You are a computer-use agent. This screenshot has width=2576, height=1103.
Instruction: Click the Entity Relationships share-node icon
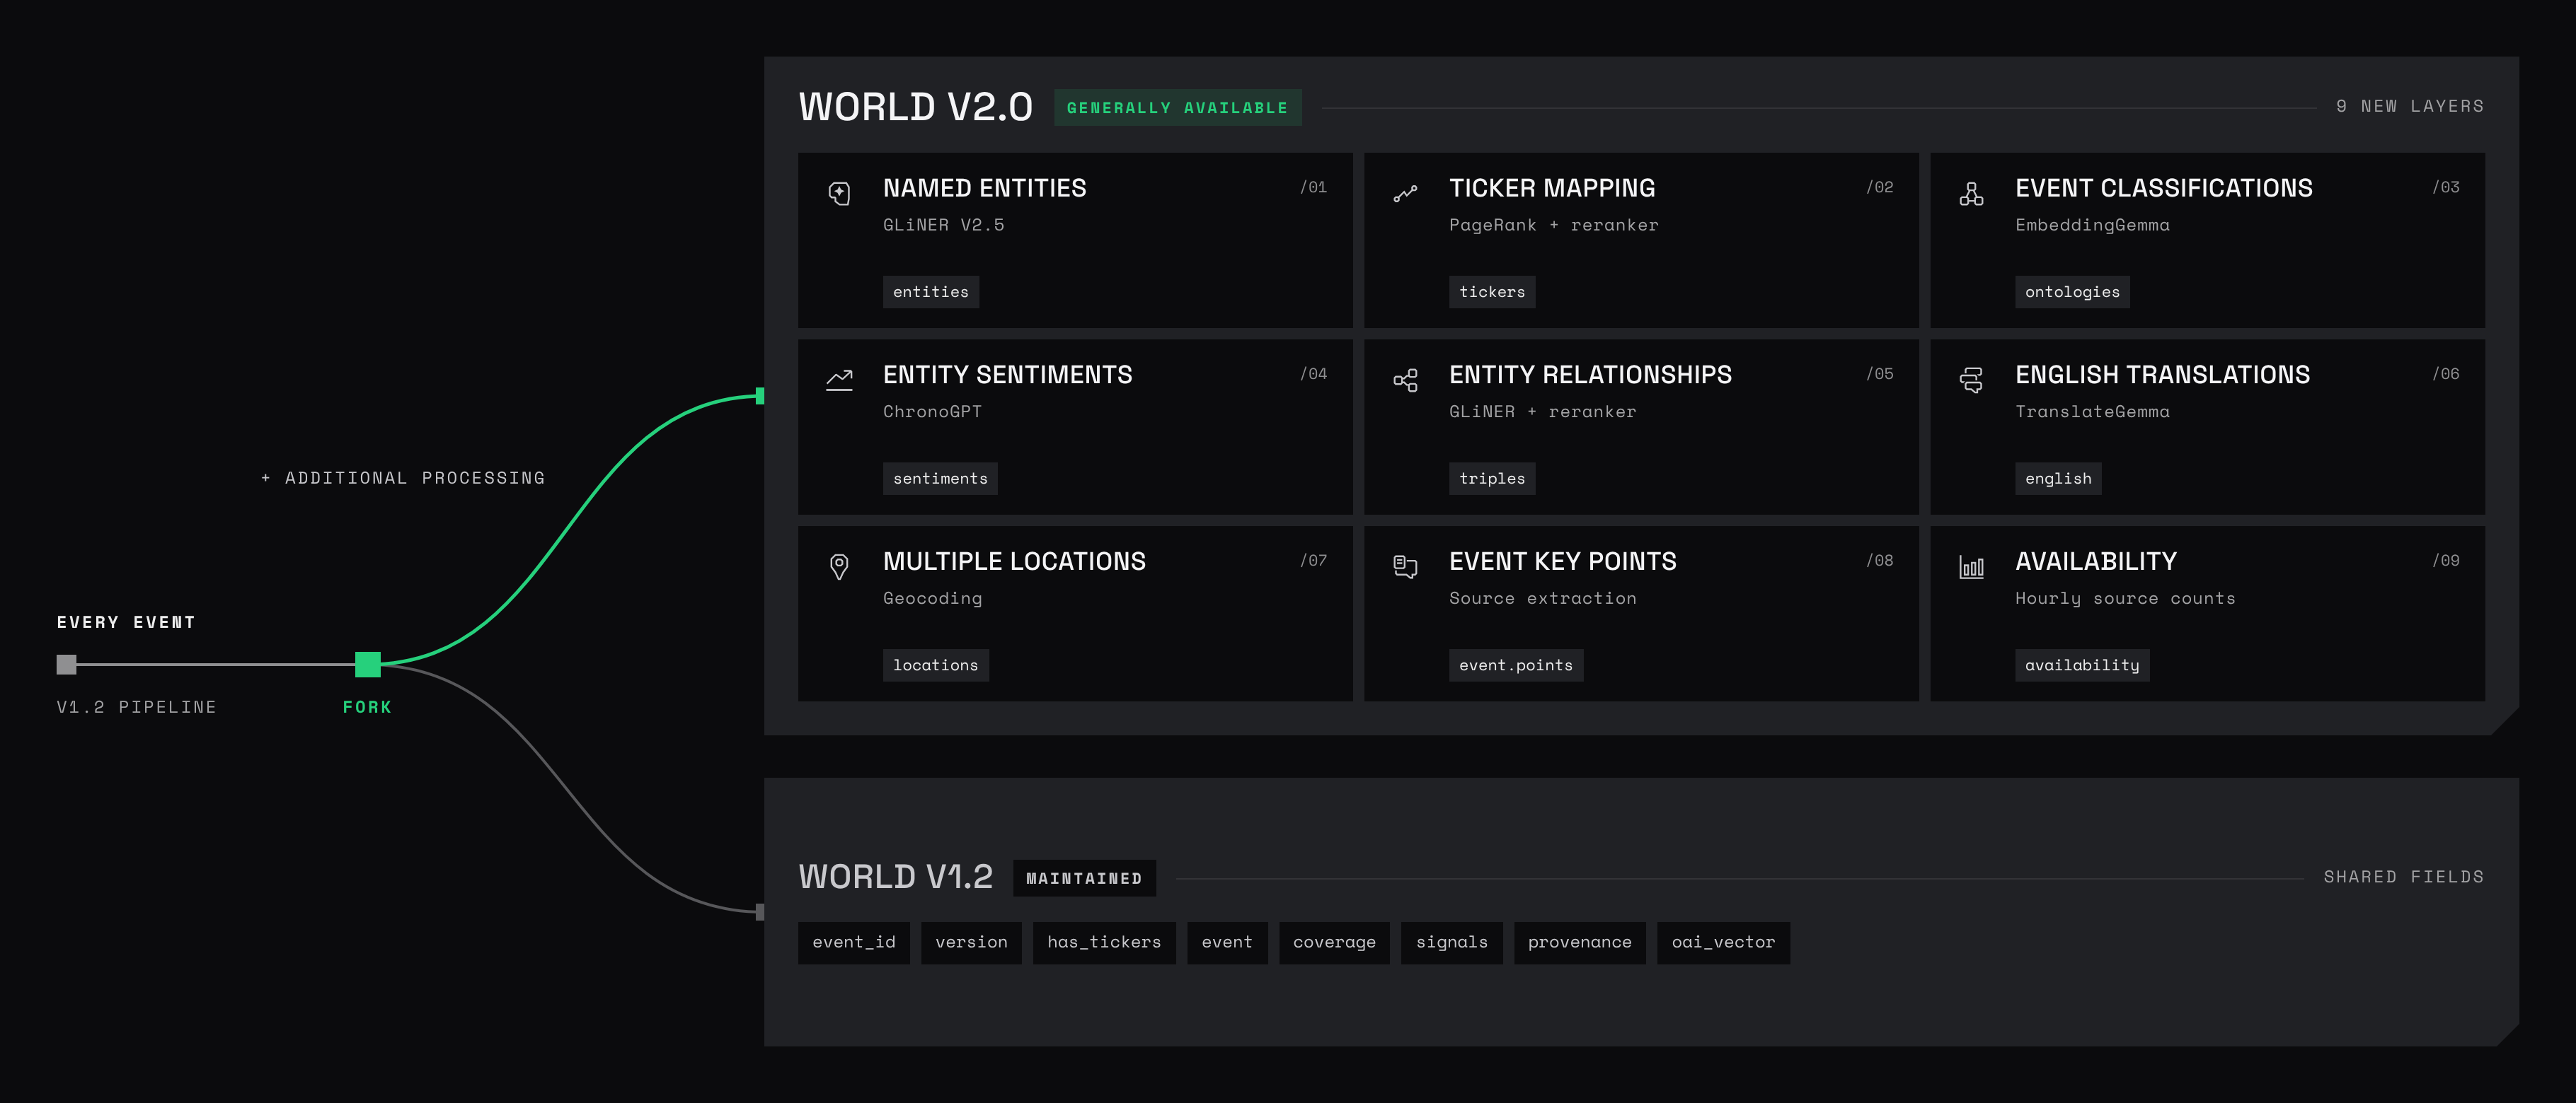tap(1405, 380)
